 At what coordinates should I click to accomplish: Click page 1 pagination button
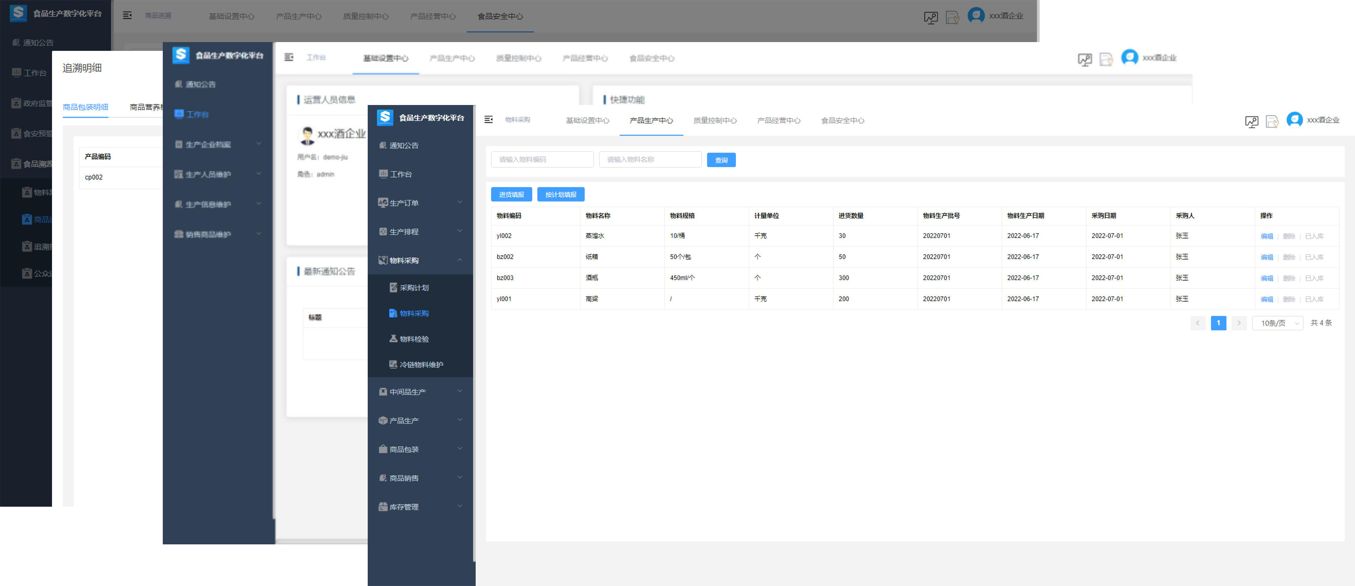(x=1218, y=323)
